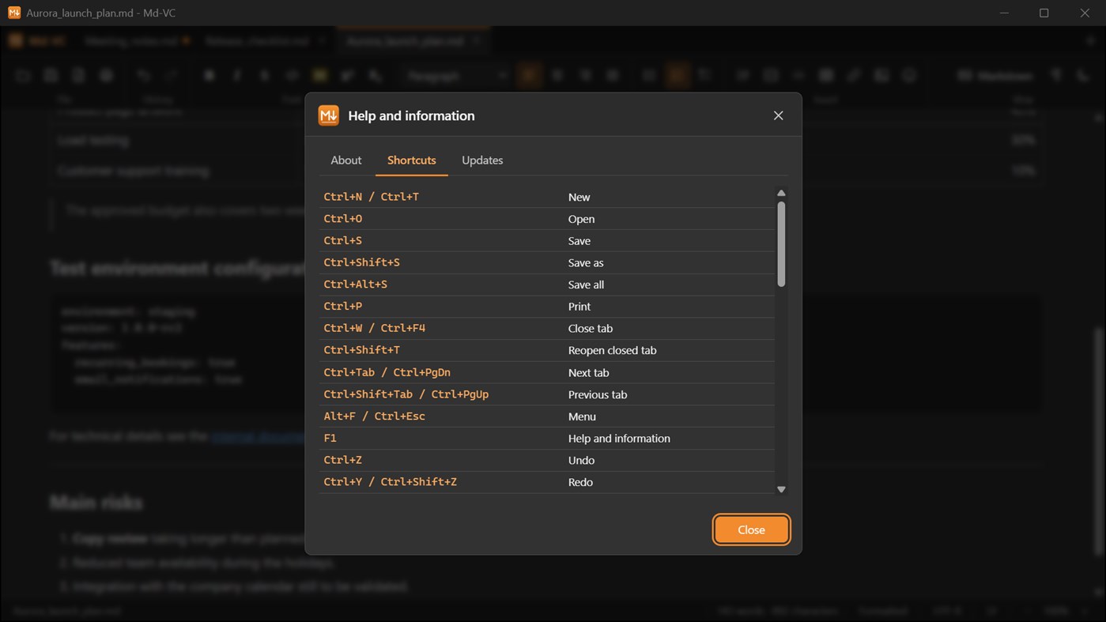Click the "Previous tab" action description

597,394
